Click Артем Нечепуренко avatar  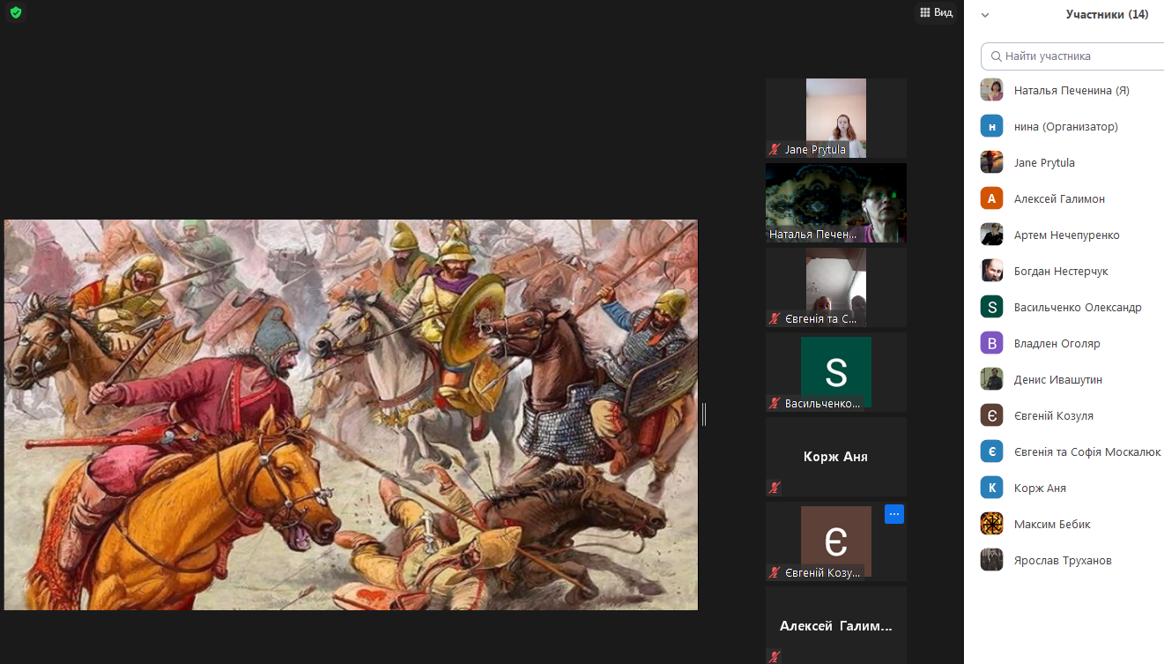(991, 235)
